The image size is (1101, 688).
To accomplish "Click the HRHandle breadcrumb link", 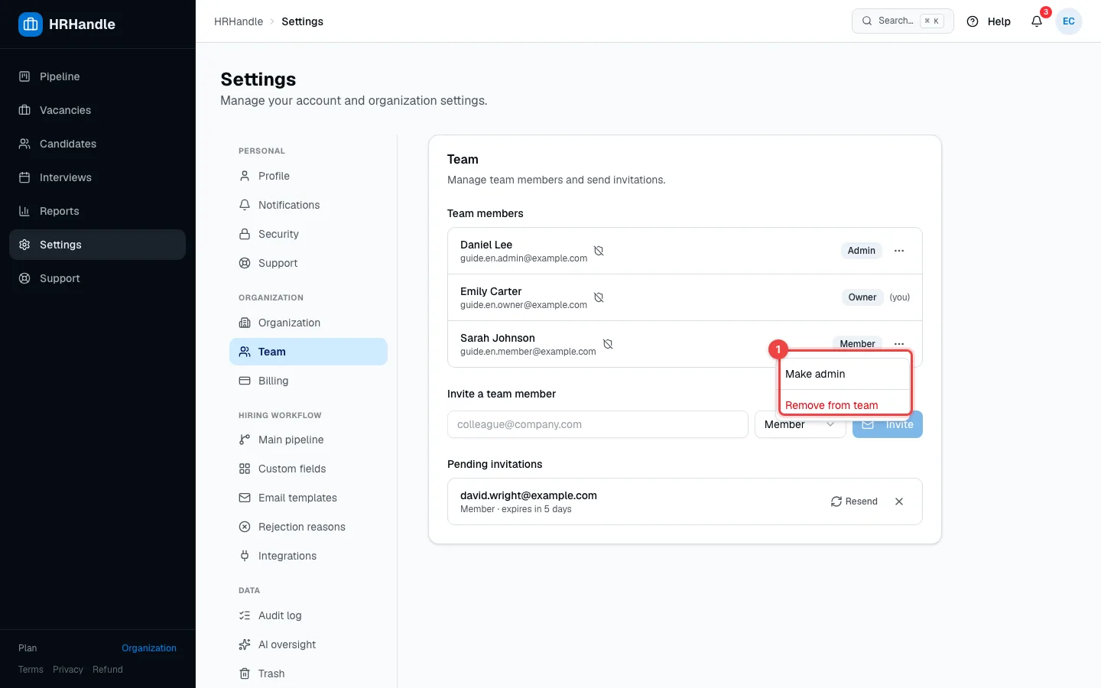I will (x=239, y=21).
